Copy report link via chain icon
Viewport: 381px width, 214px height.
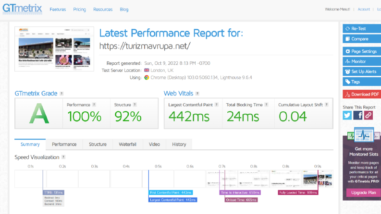pyautogui.click(x=369, y=115)
